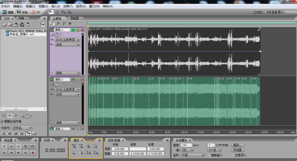The image size is (297, 161).
Task: Open the 窗口(W) menu
Action: tap(94, 6)
